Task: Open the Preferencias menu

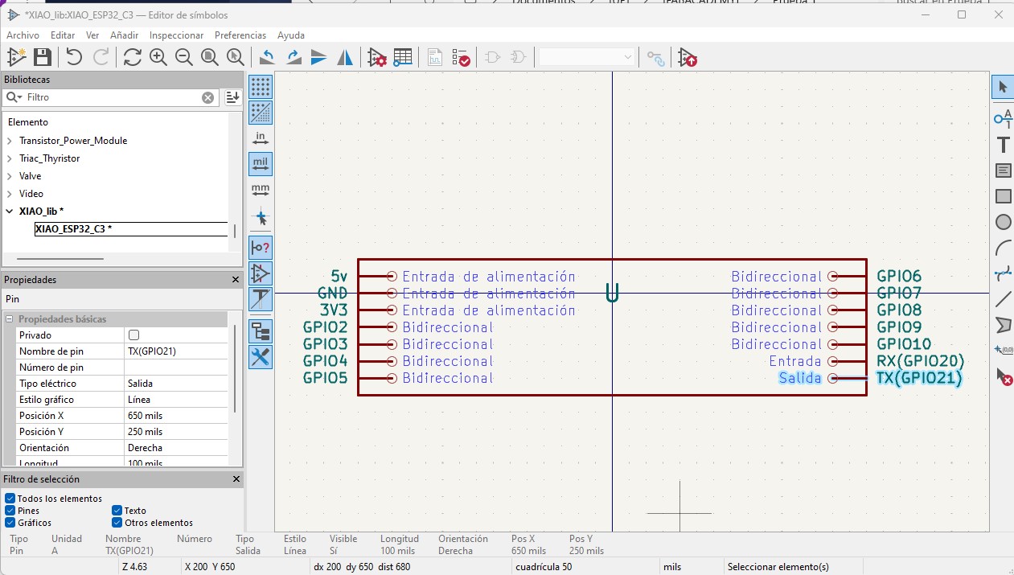Action: [x=240, y=35]
